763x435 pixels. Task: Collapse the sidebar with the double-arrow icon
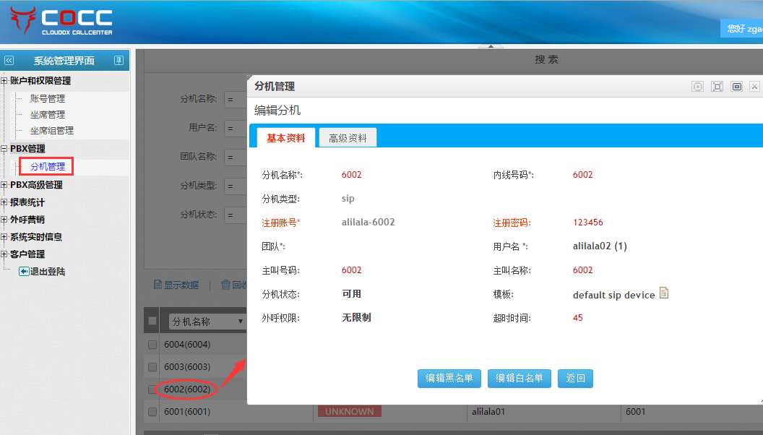click(9, 61)
